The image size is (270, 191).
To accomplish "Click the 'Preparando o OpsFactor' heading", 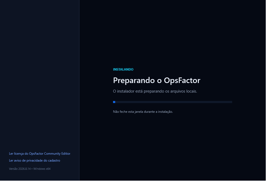I will click(x=156, y=80).
